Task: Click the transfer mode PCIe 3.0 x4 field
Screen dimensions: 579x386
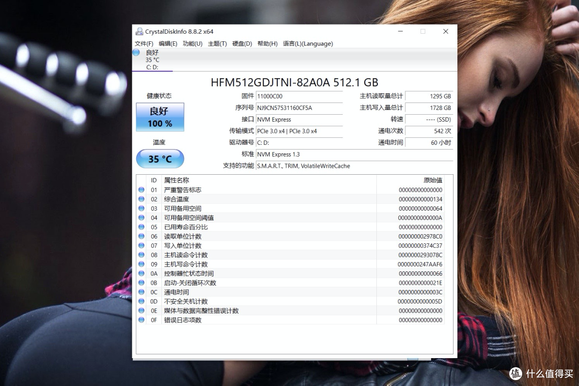Action: pos(299,131)
